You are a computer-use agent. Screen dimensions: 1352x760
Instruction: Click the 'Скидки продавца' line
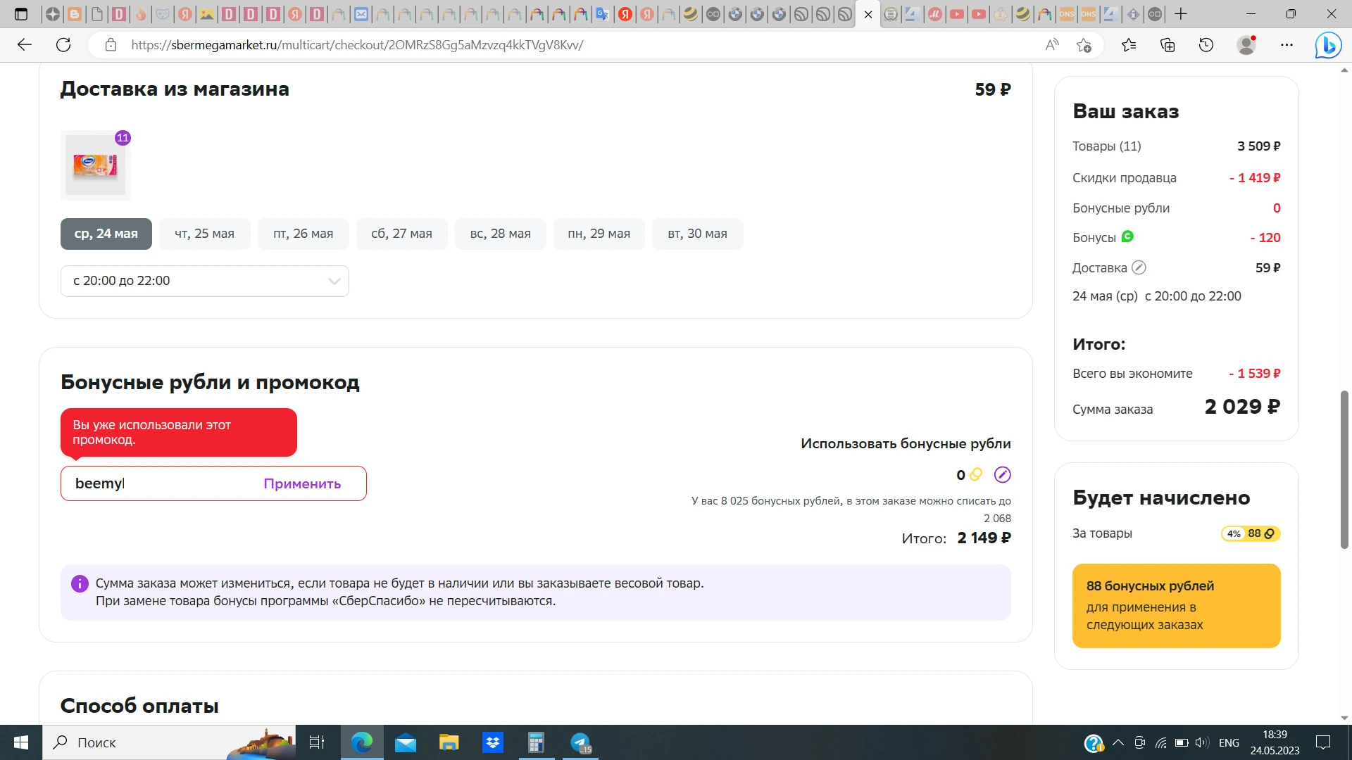click(x=1176, y=178)
